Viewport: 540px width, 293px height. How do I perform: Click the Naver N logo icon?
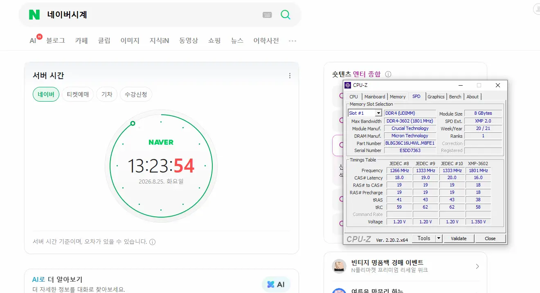(x=34, y=15)
